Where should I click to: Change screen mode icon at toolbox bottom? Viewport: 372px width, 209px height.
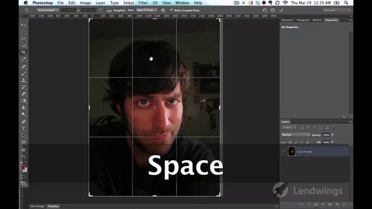(x=23, y=183)
